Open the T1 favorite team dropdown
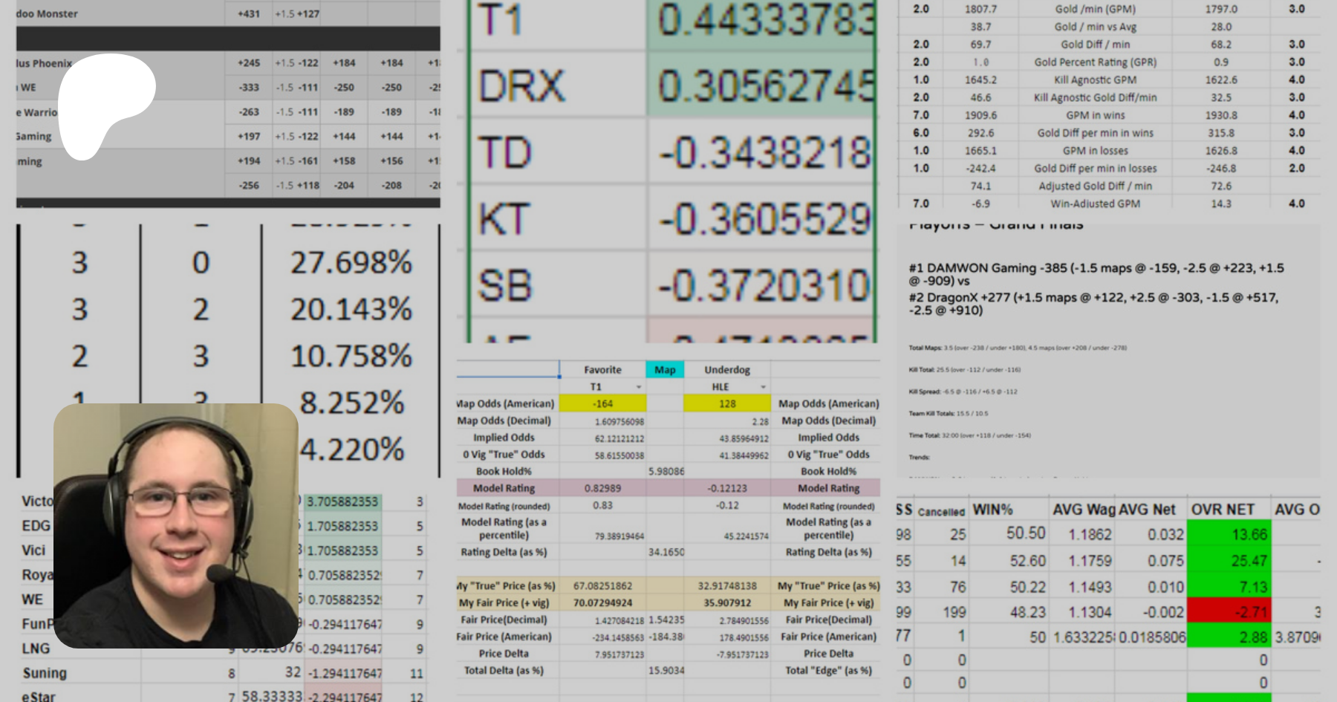The height and width of the screenshot is (702, 1337). pos(638,387)
